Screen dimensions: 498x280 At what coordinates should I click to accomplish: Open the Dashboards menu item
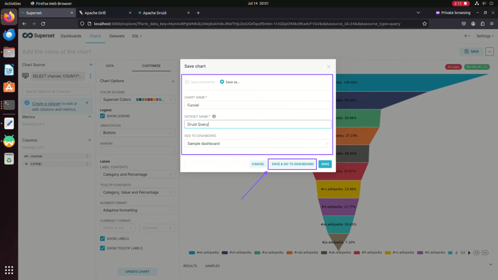point(71,36)
